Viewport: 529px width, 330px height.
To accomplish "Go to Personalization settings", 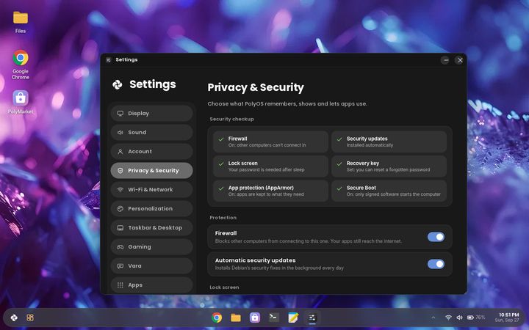I will (152, 209).
